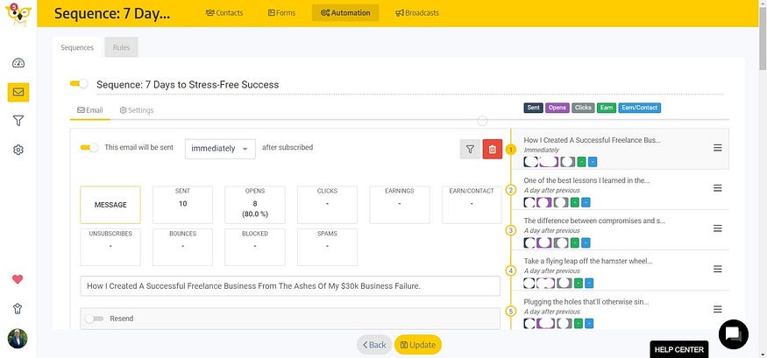Click the gray filter funnel button
This screenshot has width=767, height=358.
click(470, 149)
